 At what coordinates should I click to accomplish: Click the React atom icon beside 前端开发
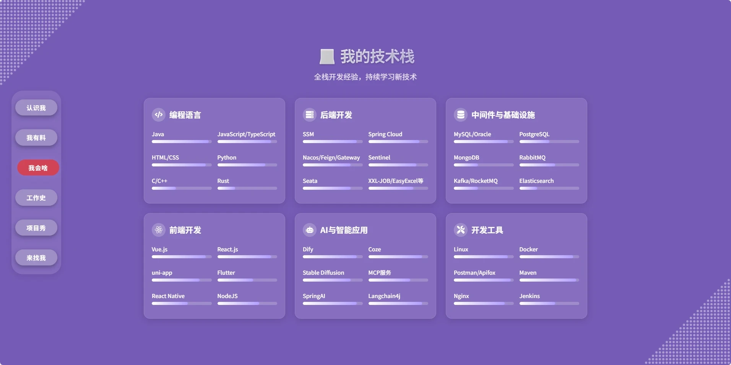click(x=159, y=230)
